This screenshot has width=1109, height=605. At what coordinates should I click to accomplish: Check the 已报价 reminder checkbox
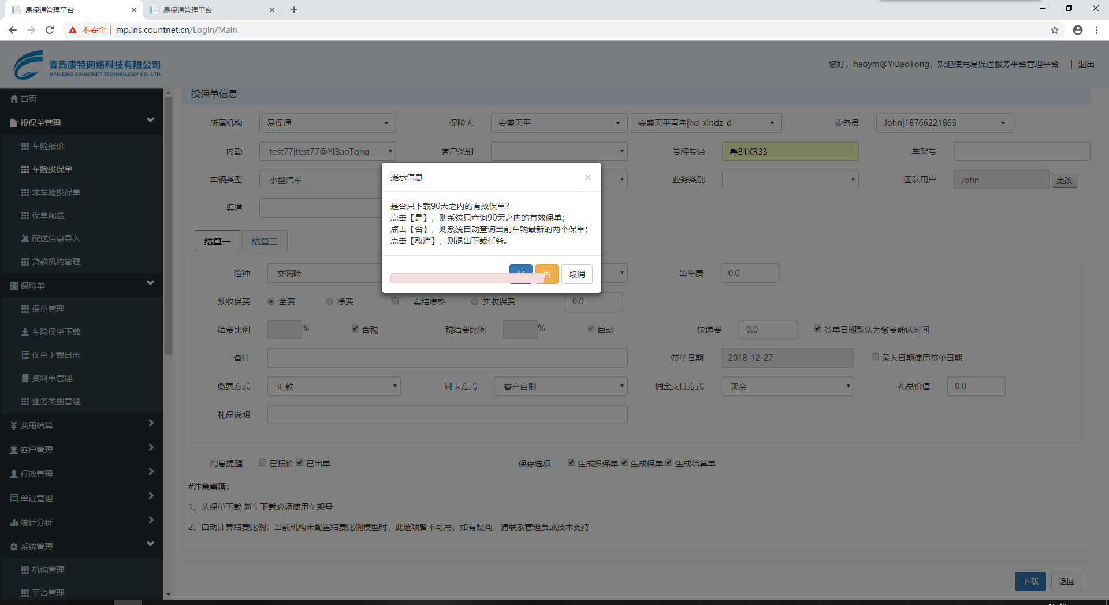click(263, 463)
